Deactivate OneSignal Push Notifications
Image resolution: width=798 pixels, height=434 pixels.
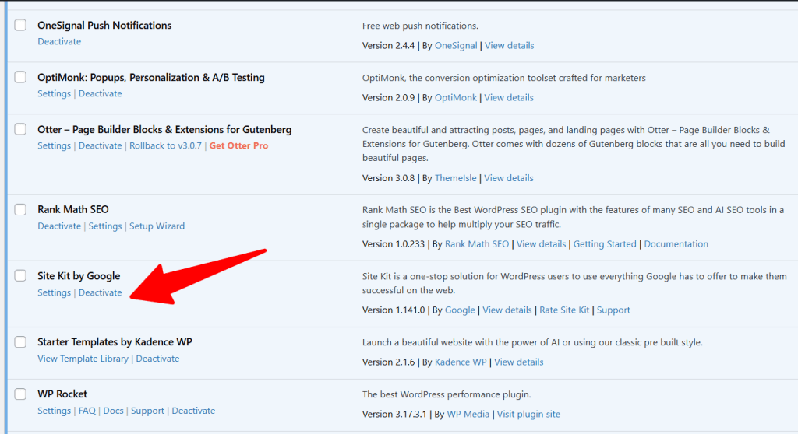(x=59, y=42)
